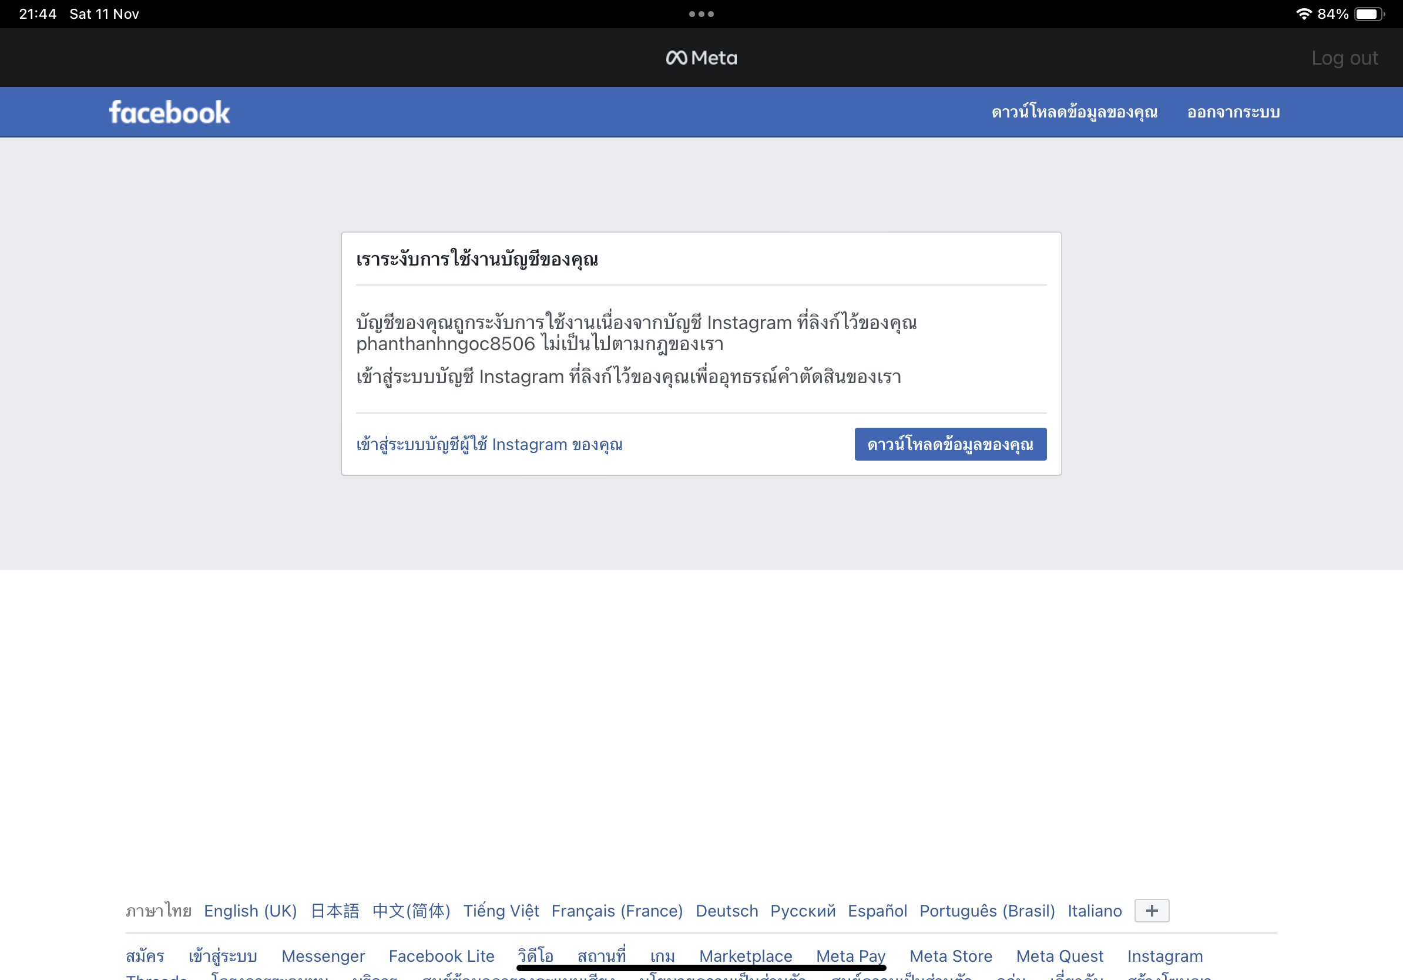Image resolution: width=1403 pixels, height=980 pixels.
Task: Open the วิดีโอ footer link
Action: point(536,955)
